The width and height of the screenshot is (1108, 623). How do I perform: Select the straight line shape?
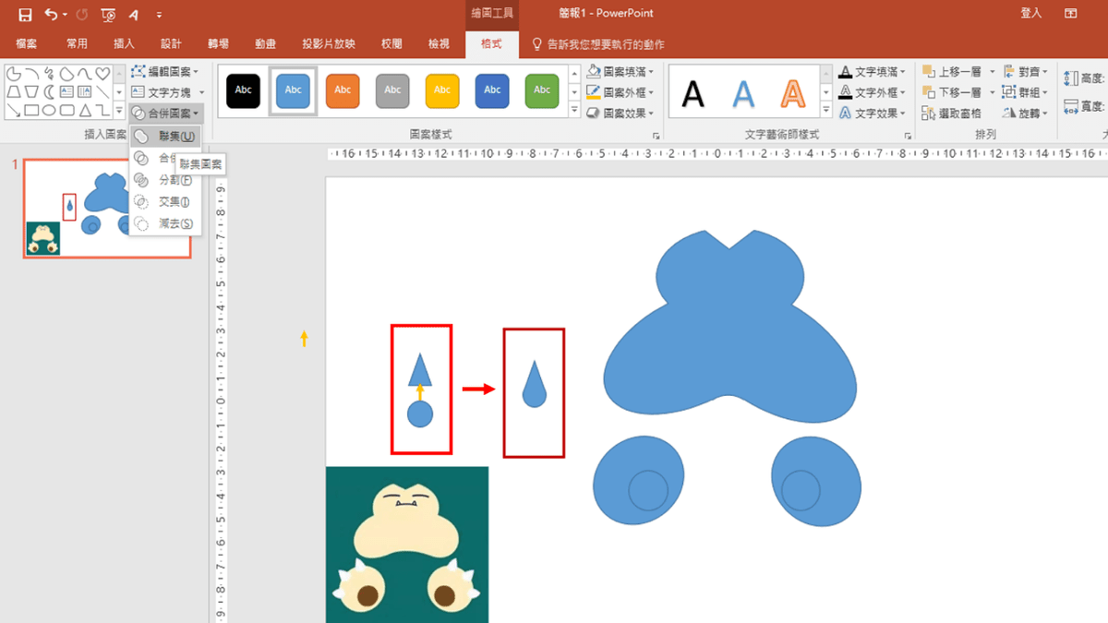[102, 92]
